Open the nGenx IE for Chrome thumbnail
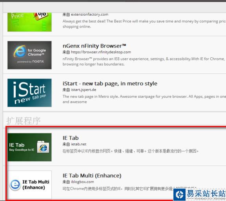Image resolution: width=226 pixels, height=201 pixels. pyautogui.click(x=29, y=55)
